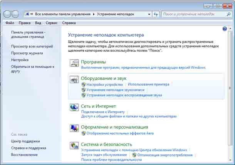235x165 pixels.
Task: Click shield icon next to 'Настройка устройства'
Action: click(84, 84)
